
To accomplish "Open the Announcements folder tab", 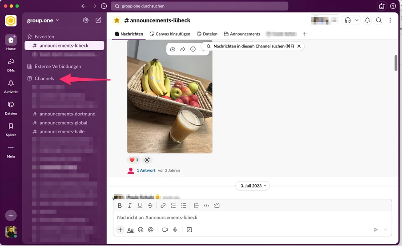I will coord(242,34).
